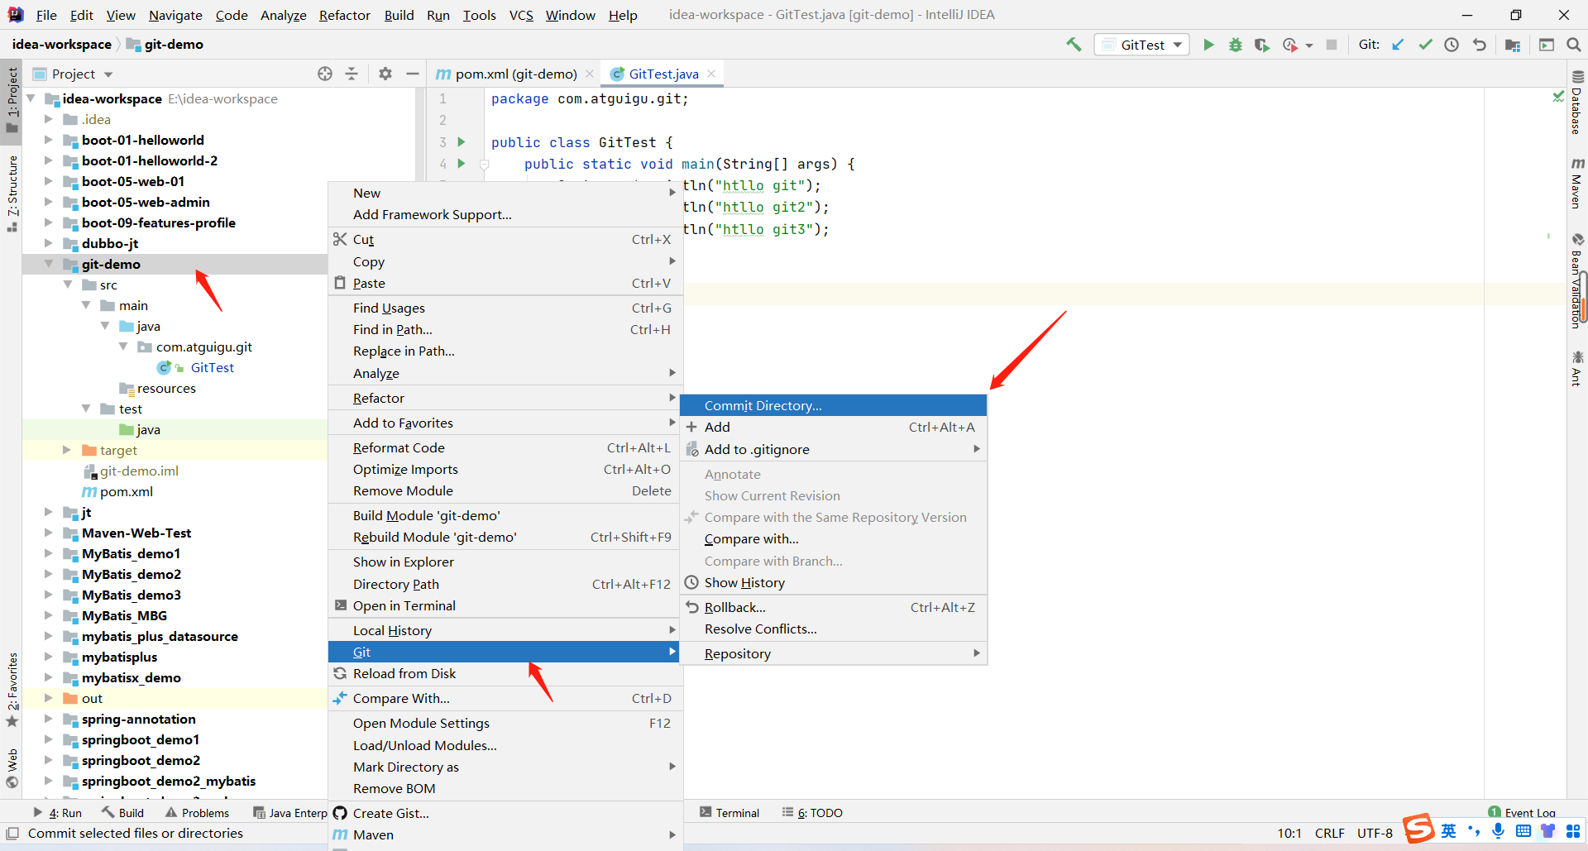1588x851 pixels.
Task: Expand the Repository submenu
Action: 834,653
